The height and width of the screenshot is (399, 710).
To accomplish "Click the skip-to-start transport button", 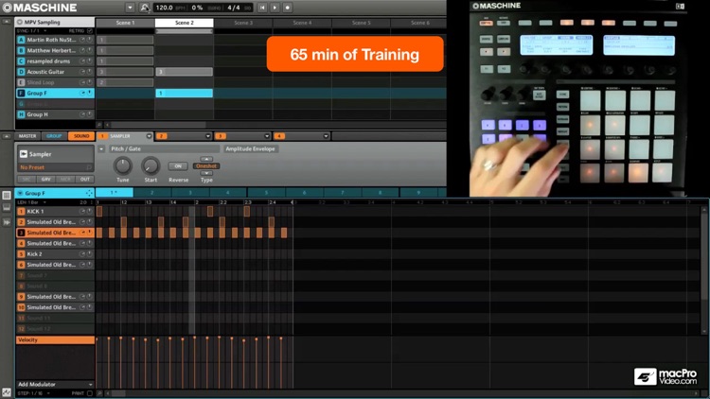I will pos(262,8).
